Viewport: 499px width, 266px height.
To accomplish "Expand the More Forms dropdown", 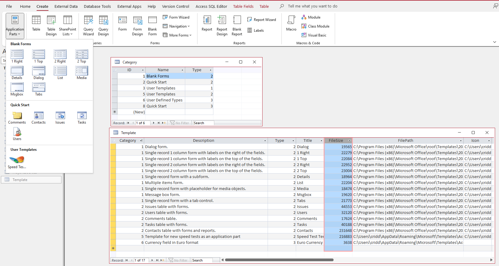I will tap(177, 35).
